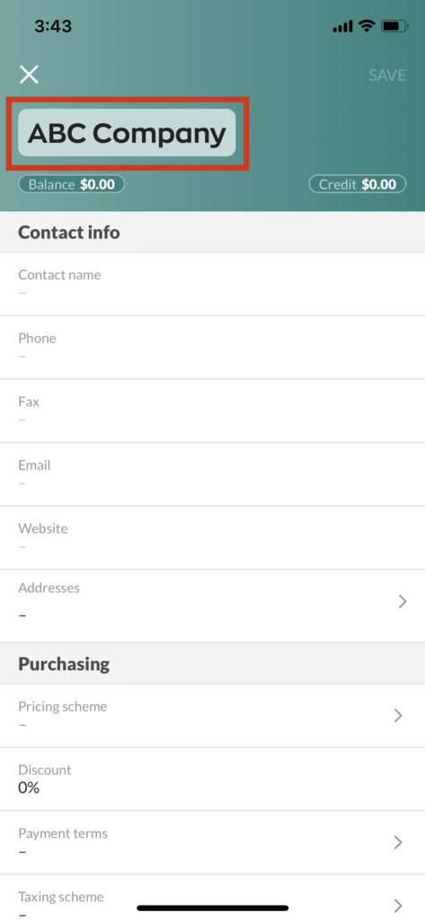Tap the Pricing scheme row label
The image size is (425, 920).
[x=63, y=706]
